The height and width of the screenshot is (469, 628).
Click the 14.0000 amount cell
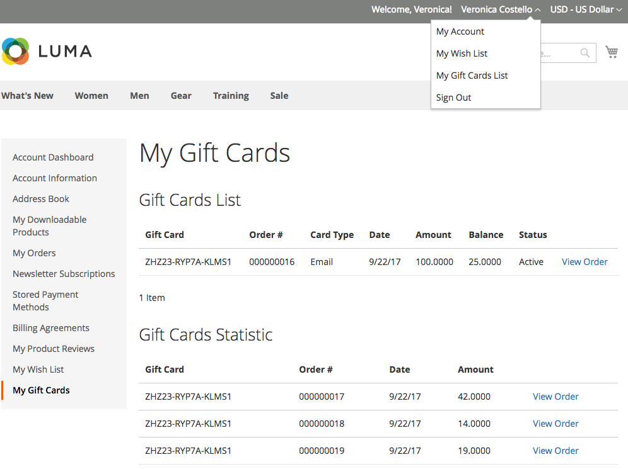point(474,424)
